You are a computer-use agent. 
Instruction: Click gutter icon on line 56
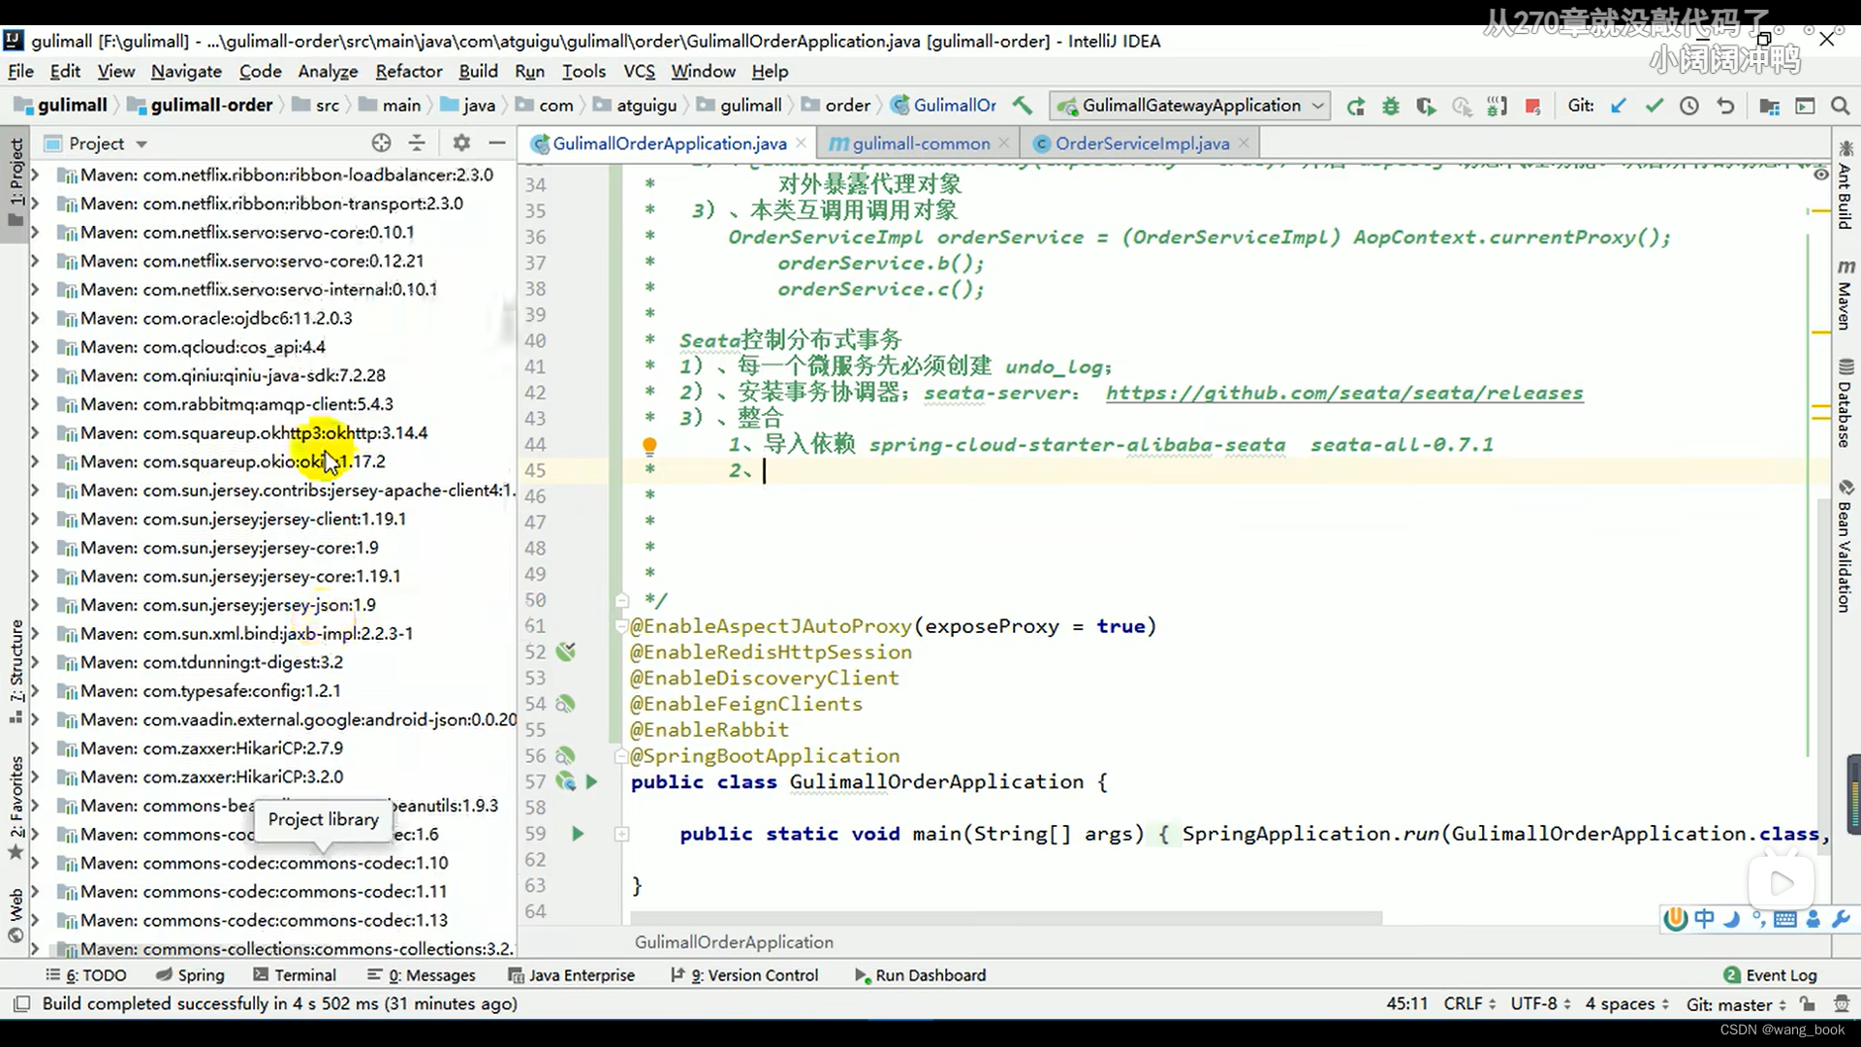565,755
